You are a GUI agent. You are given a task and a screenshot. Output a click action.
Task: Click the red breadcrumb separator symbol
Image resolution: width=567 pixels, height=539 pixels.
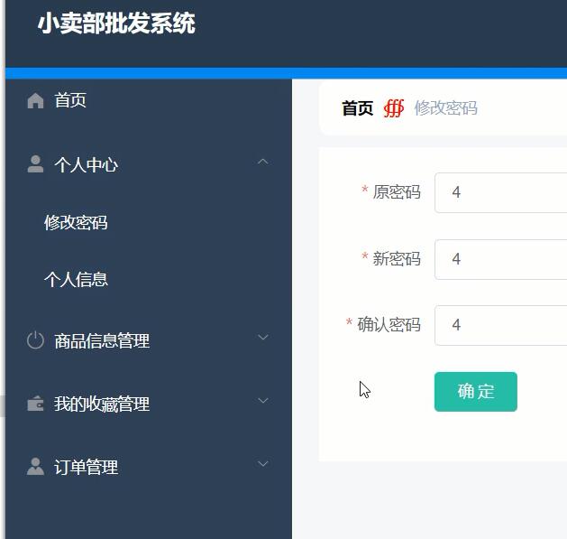[394, 108]
